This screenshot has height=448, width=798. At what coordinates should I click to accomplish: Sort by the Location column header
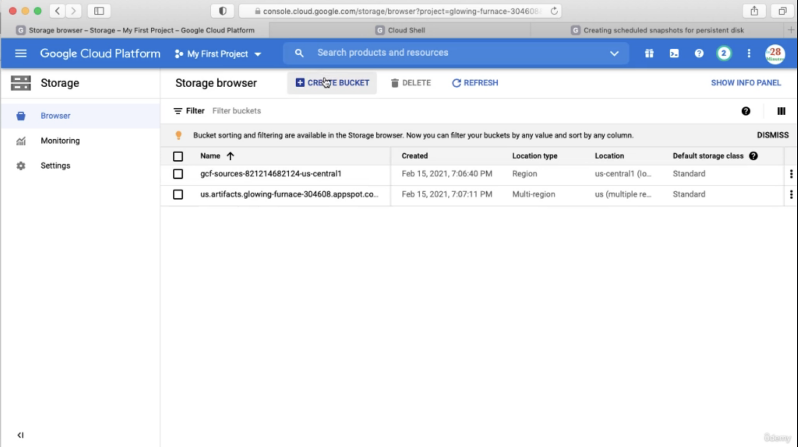point(609,156)
